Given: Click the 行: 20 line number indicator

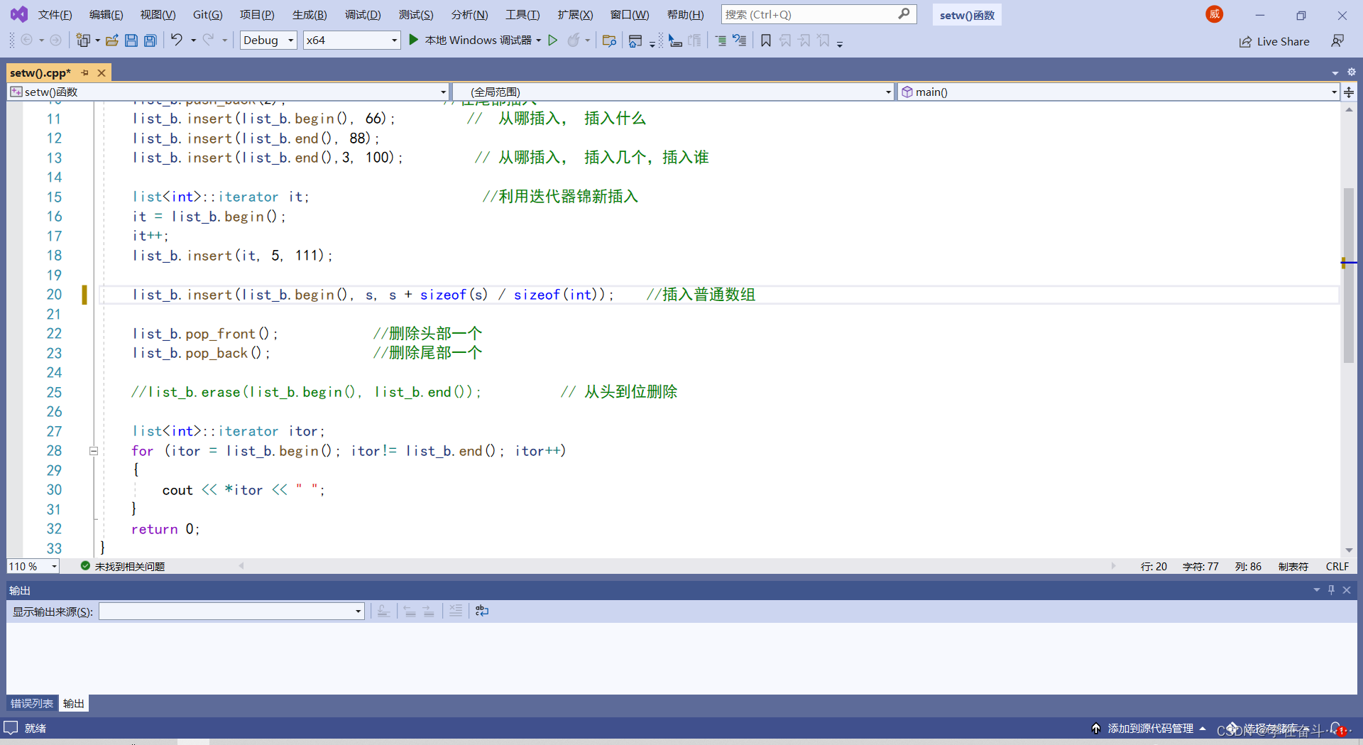Looking at the screenshot, I should (x=1154, y=566).
